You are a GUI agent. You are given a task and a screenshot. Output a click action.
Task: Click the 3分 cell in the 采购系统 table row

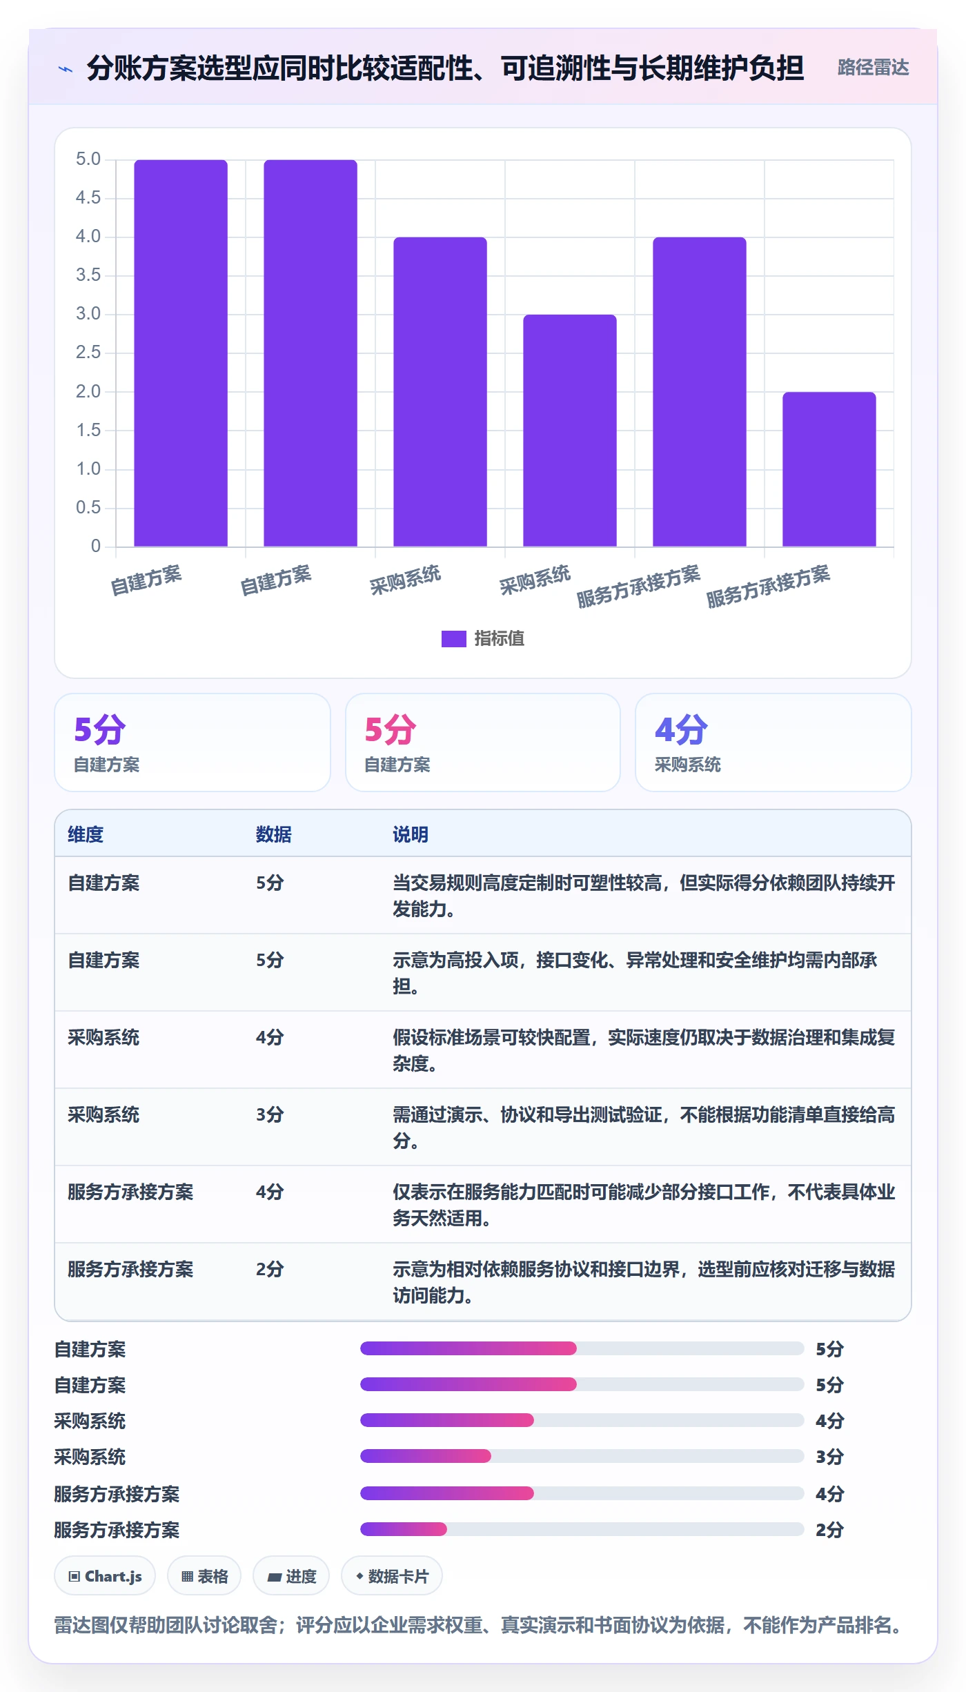270,1114
